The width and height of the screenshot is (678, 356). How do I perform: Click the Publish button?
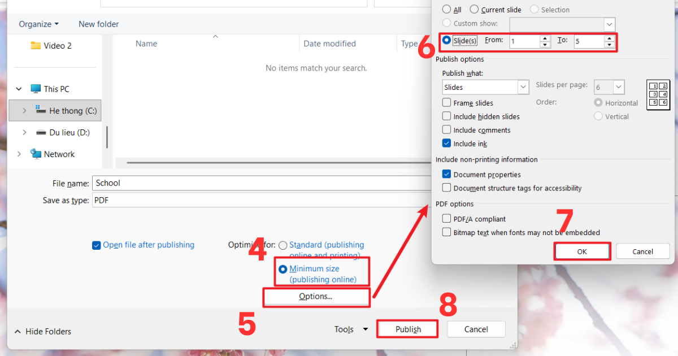[408, 329]
